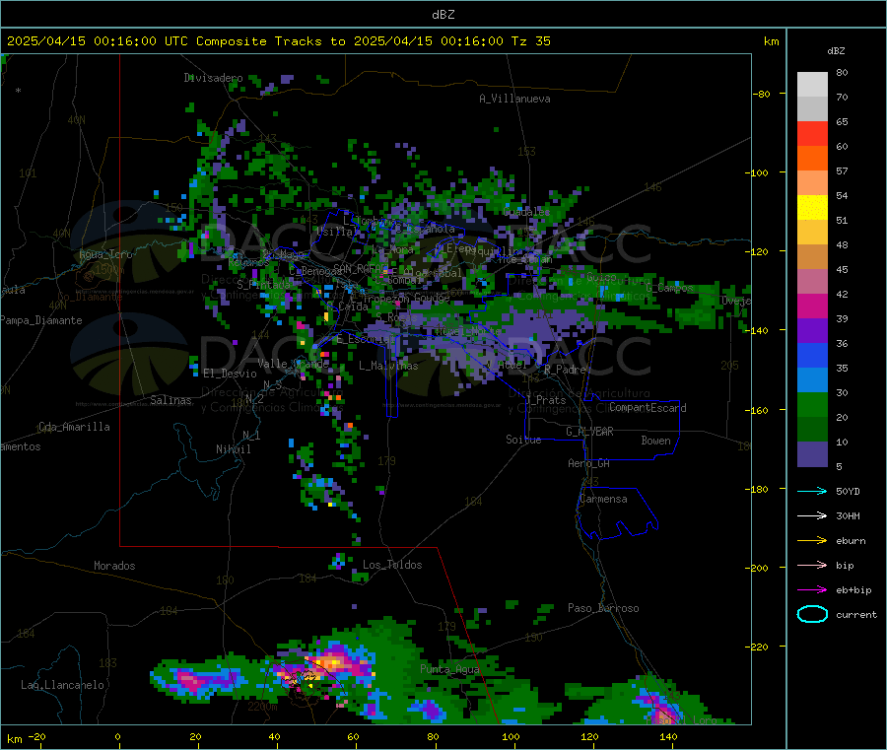Screen dimensions: 887x750
Task: Select the green 20-30 dBZ swatch
Action: (x=812, y=405)
